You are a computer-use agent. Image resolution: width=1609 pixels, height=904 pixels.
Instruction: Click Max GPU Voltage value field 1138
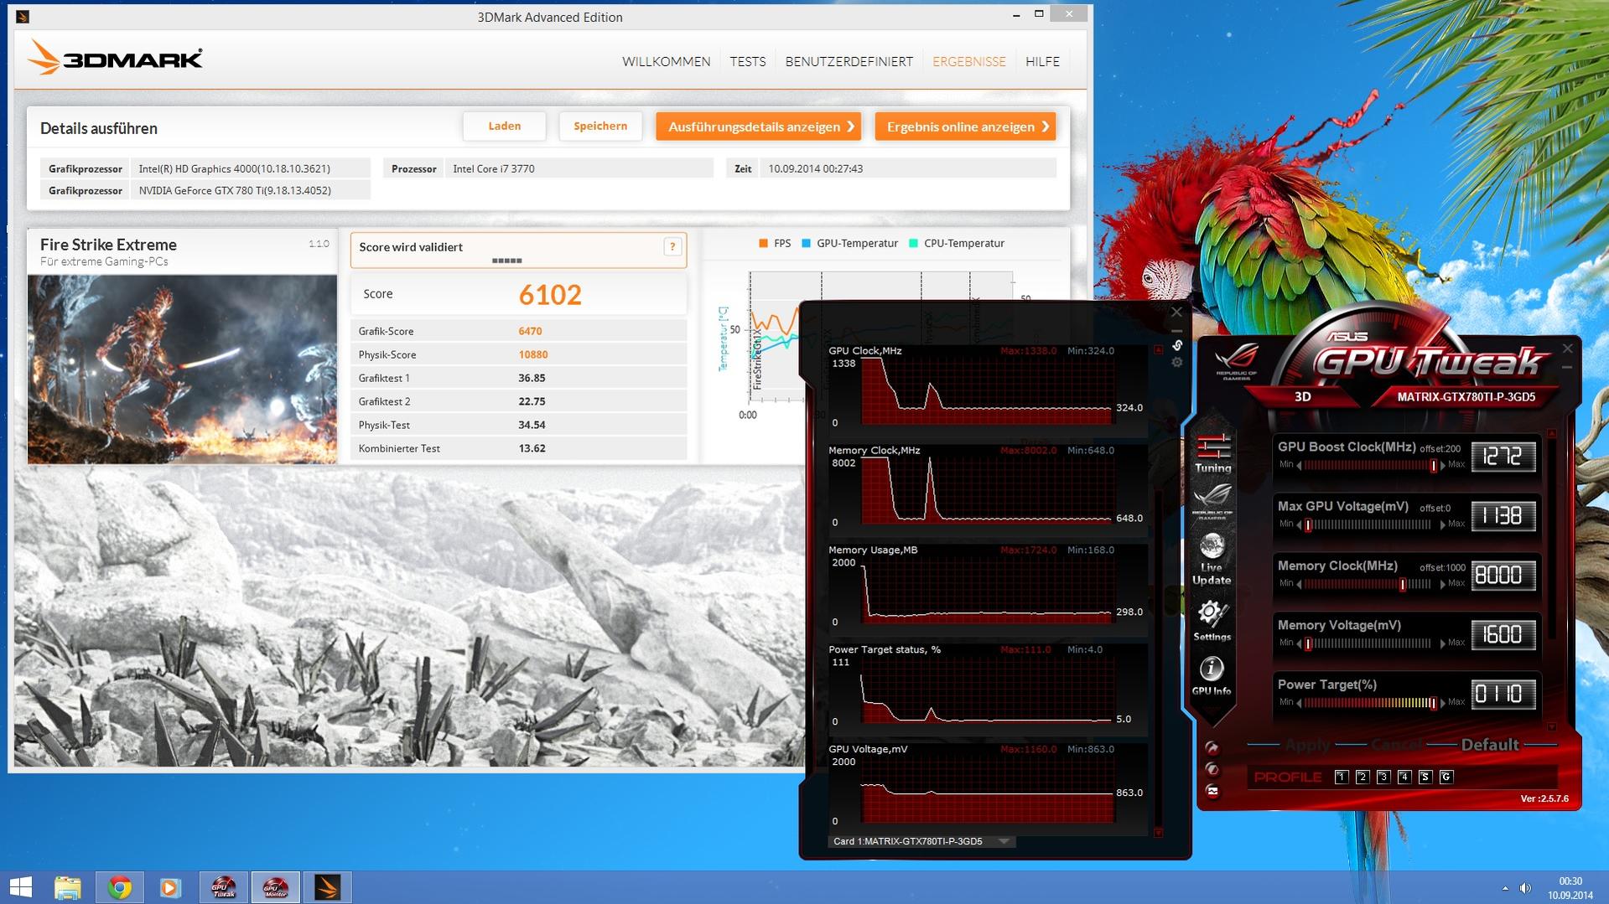[1503, 516]
